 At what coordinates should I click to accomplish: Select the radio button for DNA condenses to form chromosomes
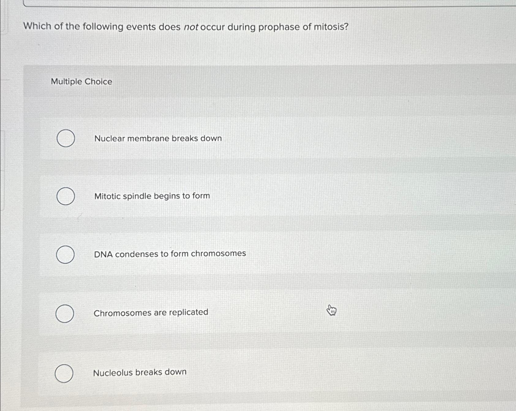65,254
